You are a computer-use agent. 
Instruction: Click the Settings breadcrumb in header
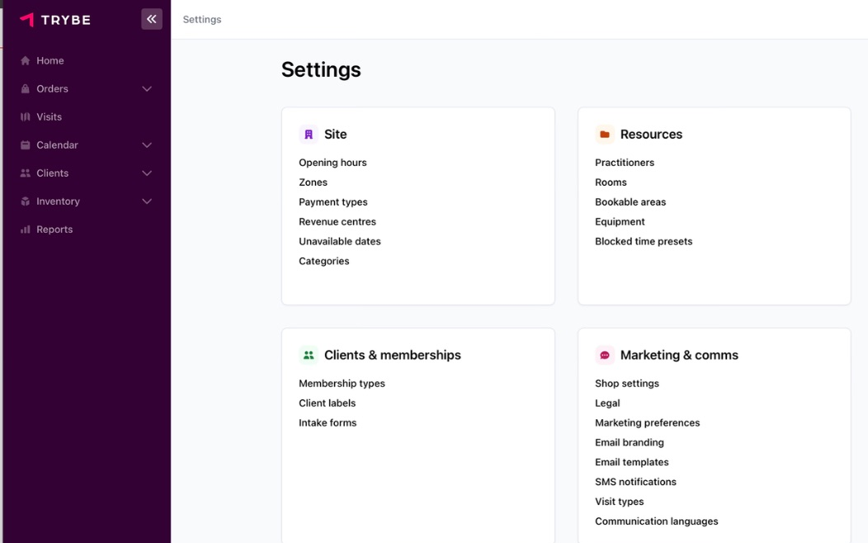tap(202, 20)
